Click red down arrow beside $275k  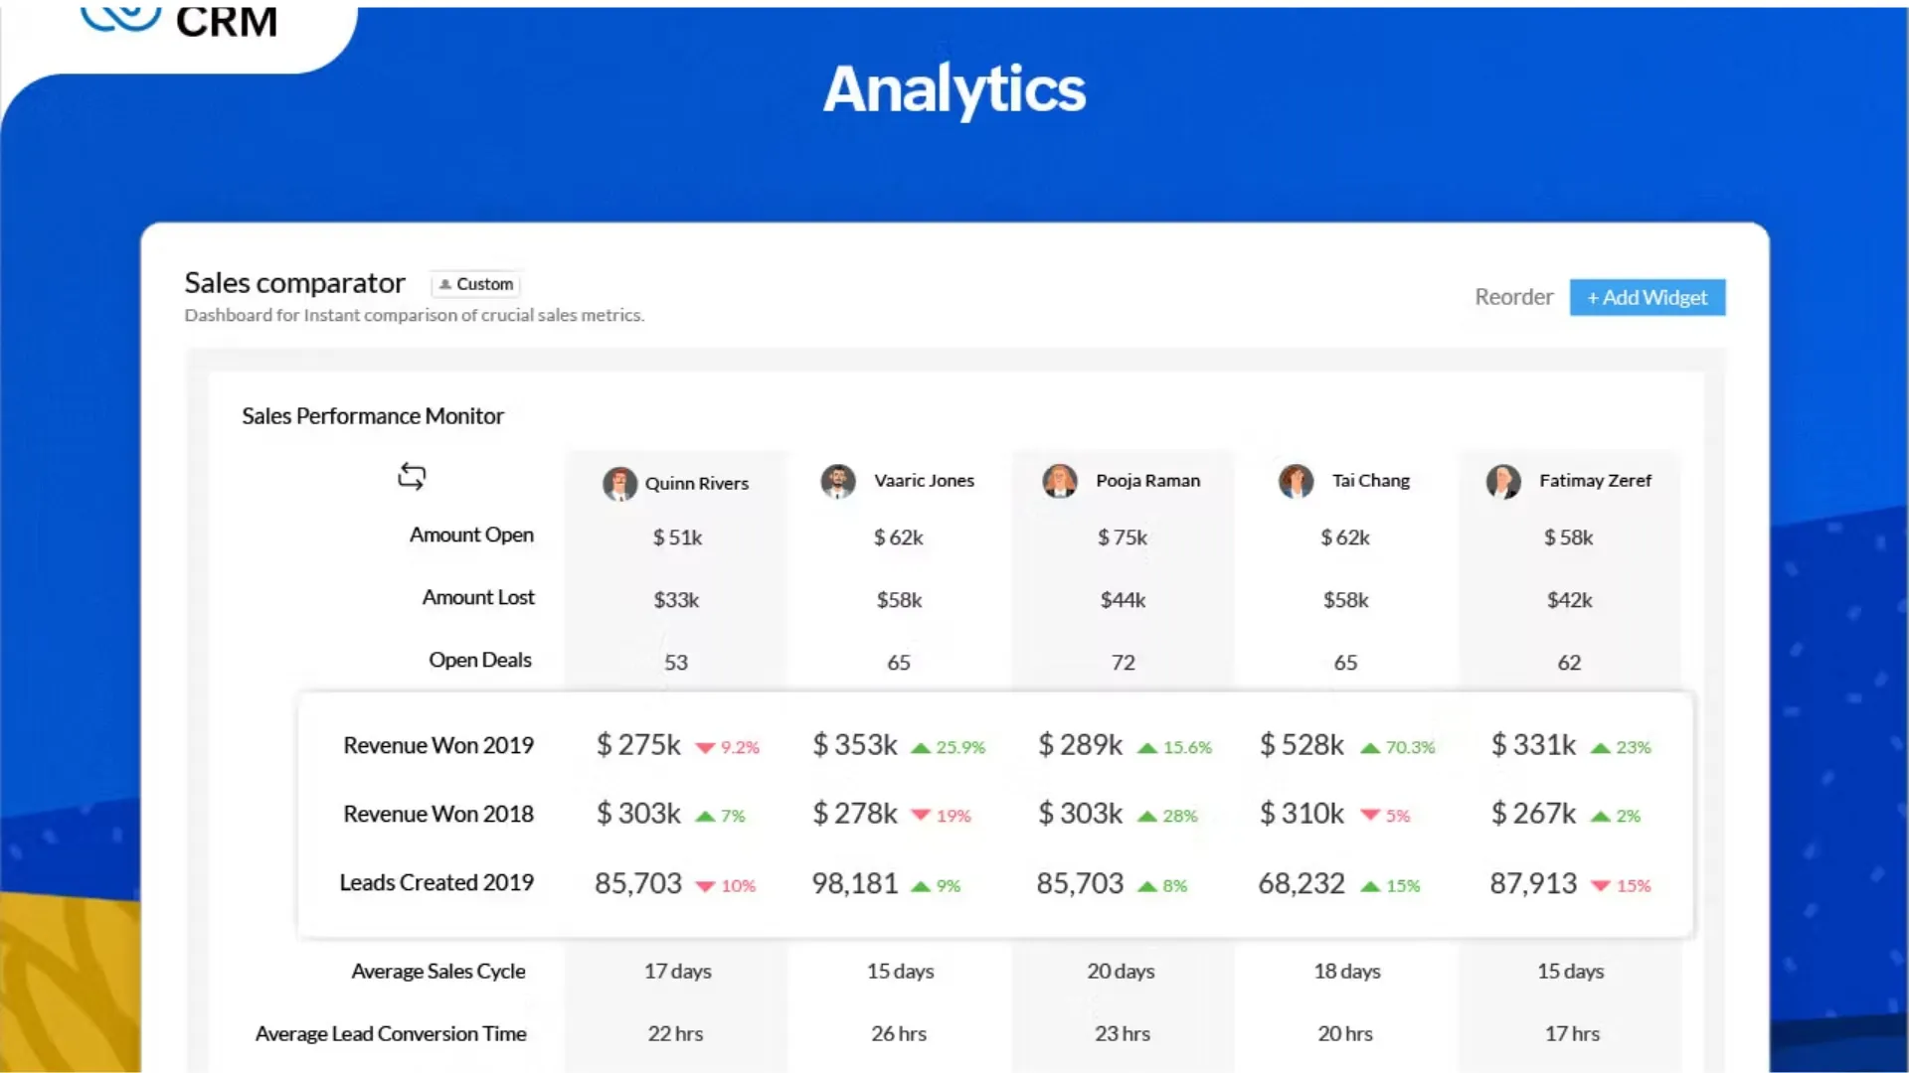705,748
